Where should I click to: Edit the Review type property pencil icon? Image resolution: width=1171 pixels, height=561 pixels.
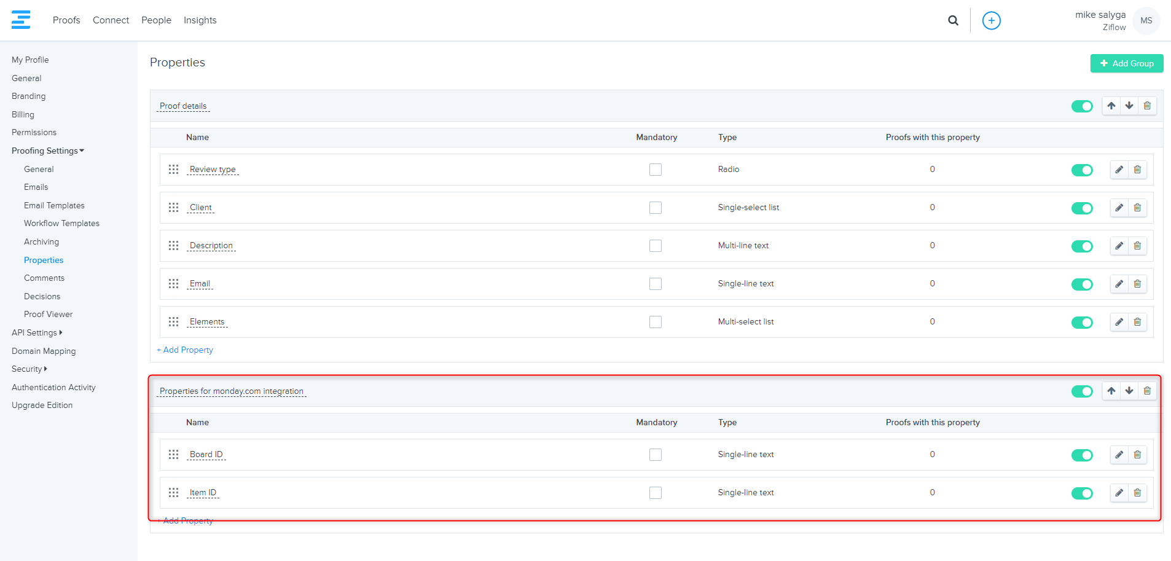(1119, 170)
